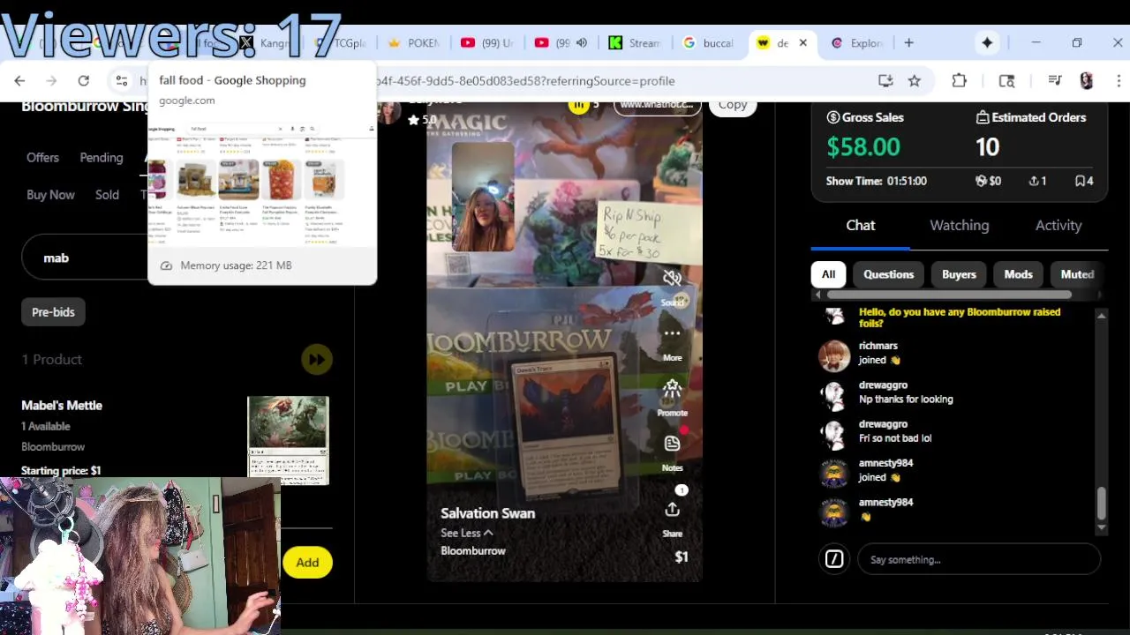
Task: Bookmark this page with the star icon
Action: (915, 80)
